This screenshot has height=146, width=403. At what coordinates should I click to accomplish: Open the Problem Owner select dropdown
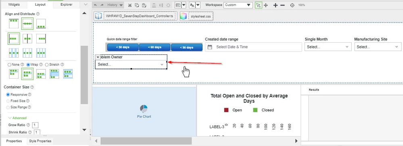131,64
